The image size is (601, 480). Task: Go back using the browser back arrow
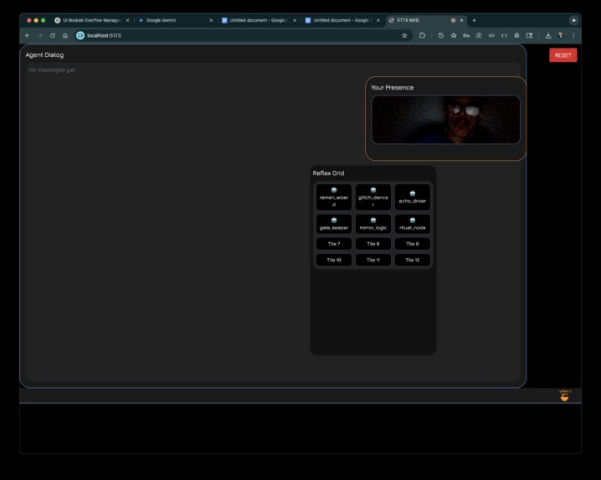tap(28, 35)
